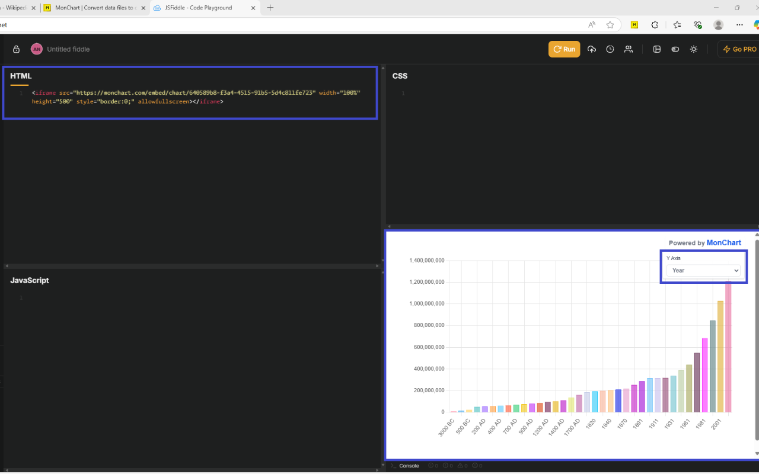Click the Run button

pyautogui.click(x=564, y=49)
